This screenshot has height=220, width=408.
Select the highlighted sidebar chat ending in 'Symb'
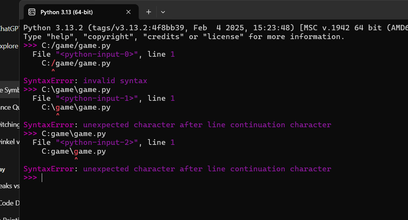coord(9,90)
